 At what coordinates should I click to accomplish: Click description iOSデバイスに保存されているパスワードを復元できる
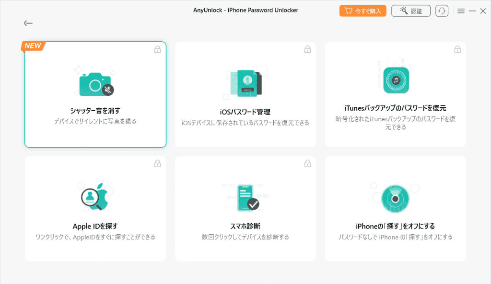[245, 123]
